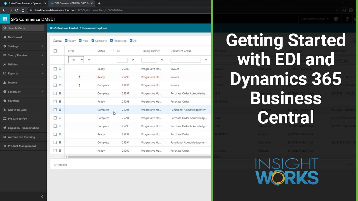This screenshot has width=358, height=201.
Task: Click the error exclamation icon on row 25298
Action: click(79, 85)
